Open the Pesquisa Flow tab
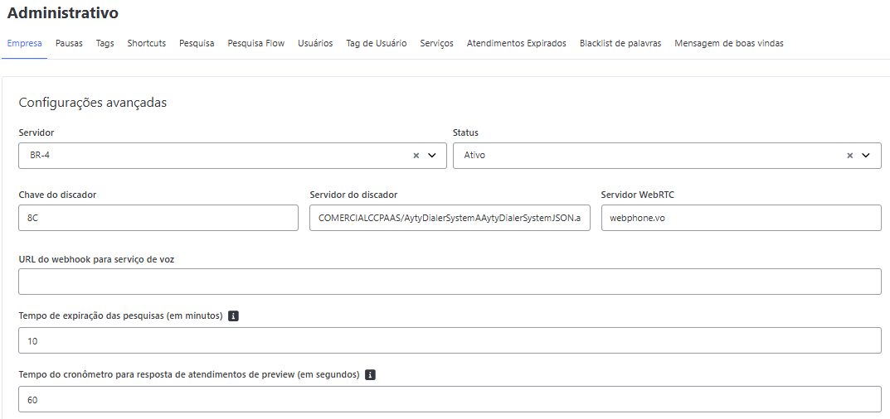Image resolution: width=890 pixels, height=419 pixels. 256,43
